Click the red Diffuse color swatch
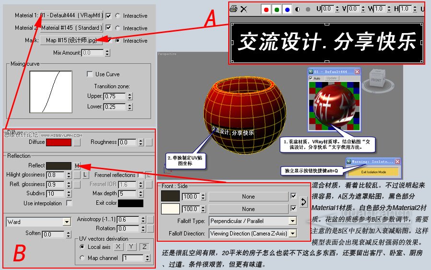 (x=58, y=142)
